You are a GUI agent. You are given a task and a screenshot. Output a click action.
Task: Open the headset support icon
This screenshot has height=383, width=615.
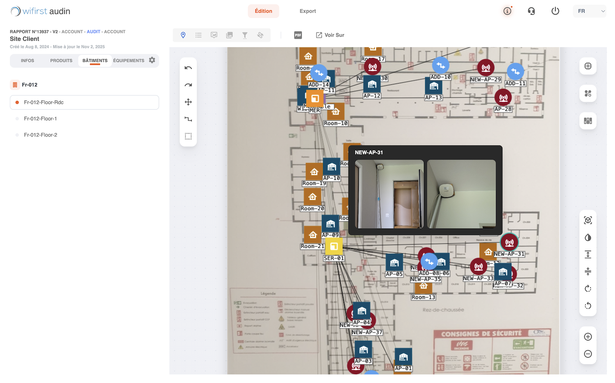pyautogui.click(x=531, y=11)
